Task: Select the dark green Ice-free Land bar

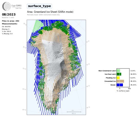Action: (119, 74)
